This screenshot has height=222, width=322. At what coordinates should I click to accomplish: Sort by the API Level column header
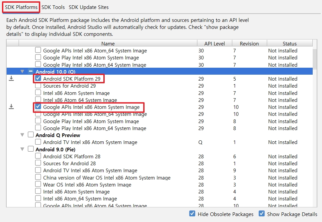pyautogui.click(x=215, y=43)
